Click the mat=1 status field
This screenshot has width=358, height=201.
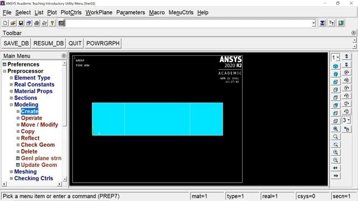point(207,196)
